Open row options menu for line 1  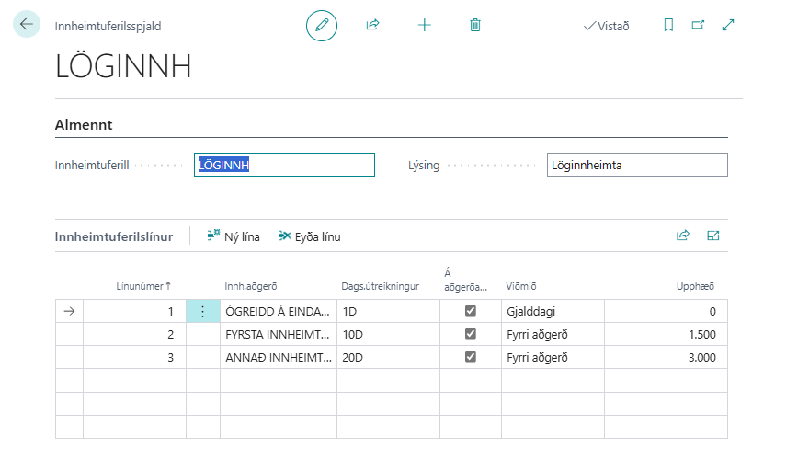[202, 312]
